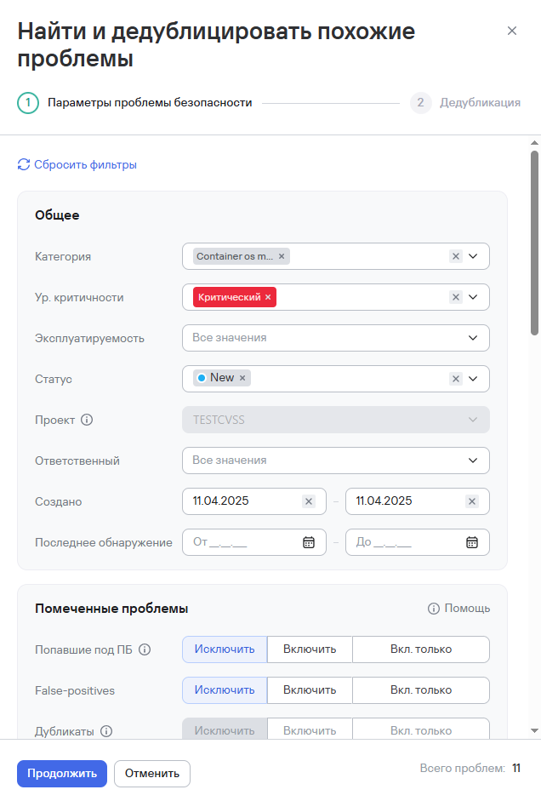Clear the Создано end date 11.04.2025
The width and height of the screenshot is (541, 801).
[x=472, y=501]
